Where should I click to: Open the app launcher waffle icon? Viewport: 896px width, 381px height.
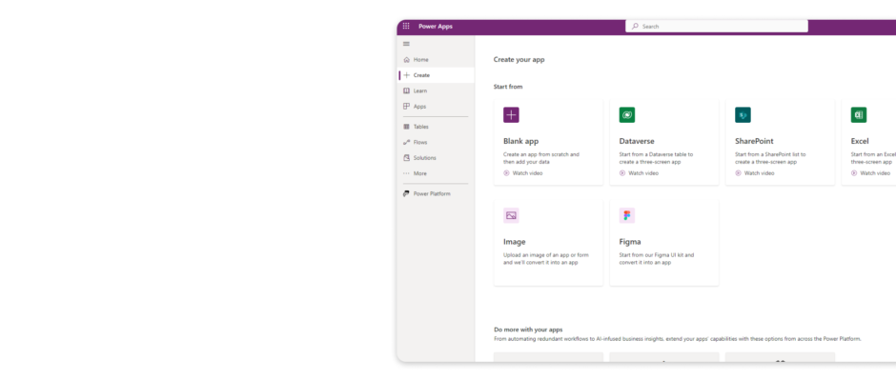(x=406, y=27)
